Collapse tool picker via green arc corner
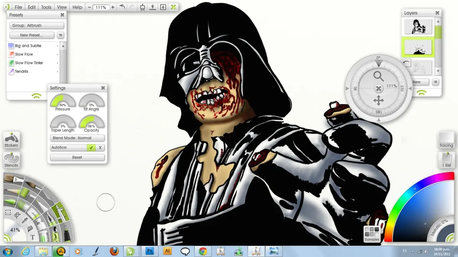This screenshot has height=257, width=458. [x=7, y=238]
